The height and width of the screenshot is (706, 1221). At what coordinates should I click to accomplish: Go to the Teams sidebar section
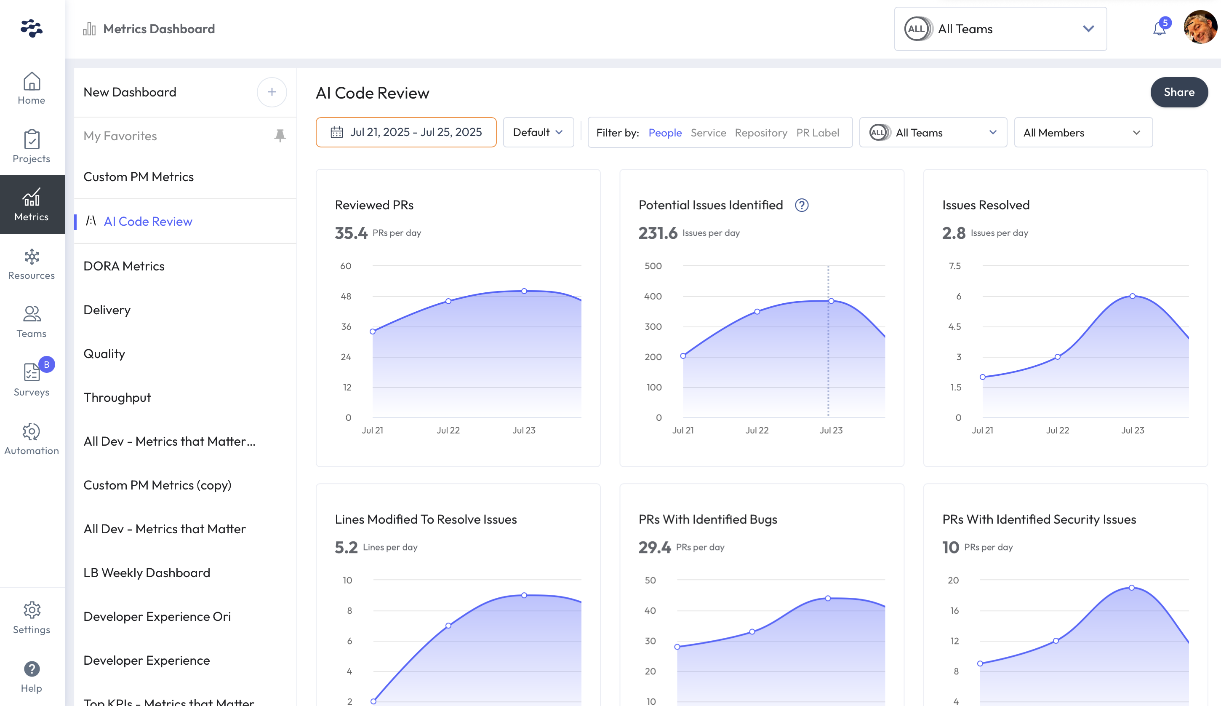coord(32,322)
